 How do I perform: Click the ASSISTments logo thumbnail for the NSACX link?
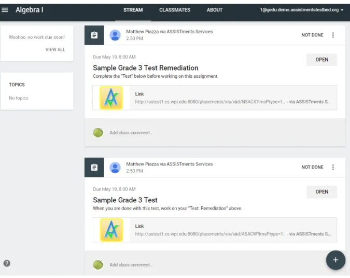[111, 98]
